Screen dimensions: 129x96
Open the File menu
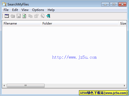click(x=6, y=10)
